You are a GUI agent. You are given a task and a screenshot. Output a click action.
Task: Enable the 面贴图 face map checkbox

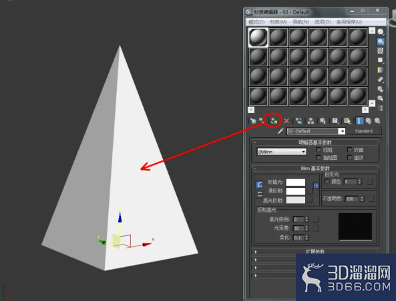[319, 158]
